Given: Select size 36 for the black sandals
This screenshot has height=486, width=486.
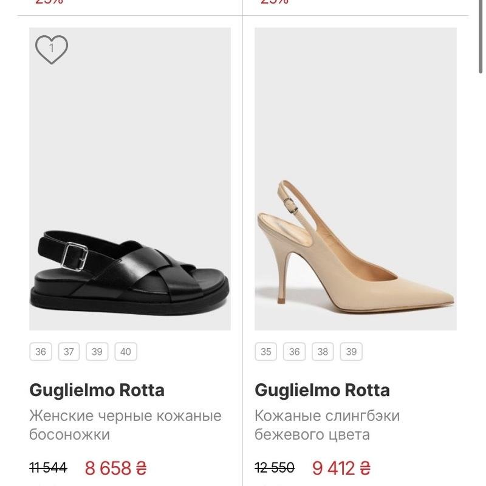Looking at the screenshot, I should point(40,352).
